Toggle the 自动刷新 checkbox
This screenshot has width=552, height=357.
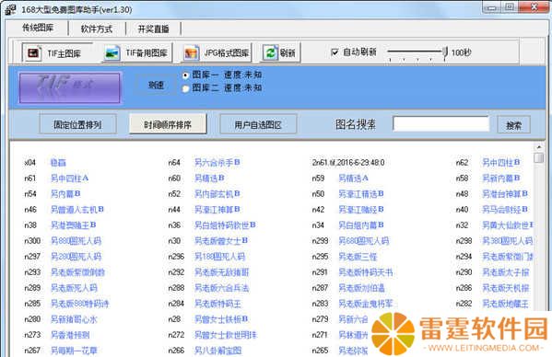coord(335,52)
